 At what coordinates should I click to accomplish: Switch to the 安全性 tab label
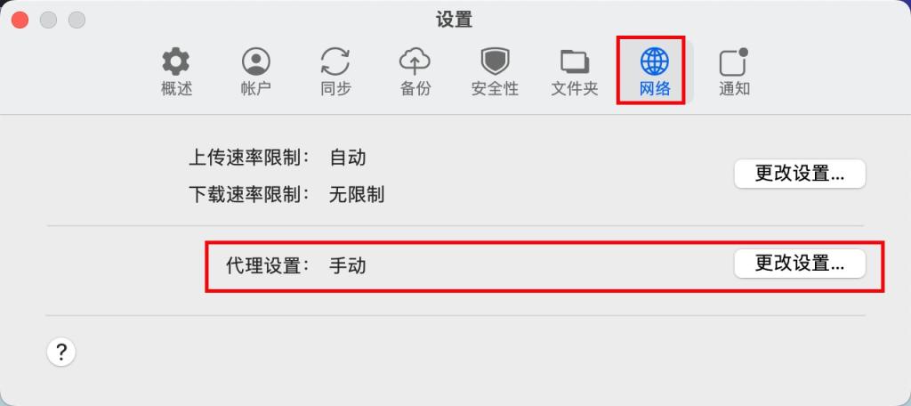click(x=495, y=88)
